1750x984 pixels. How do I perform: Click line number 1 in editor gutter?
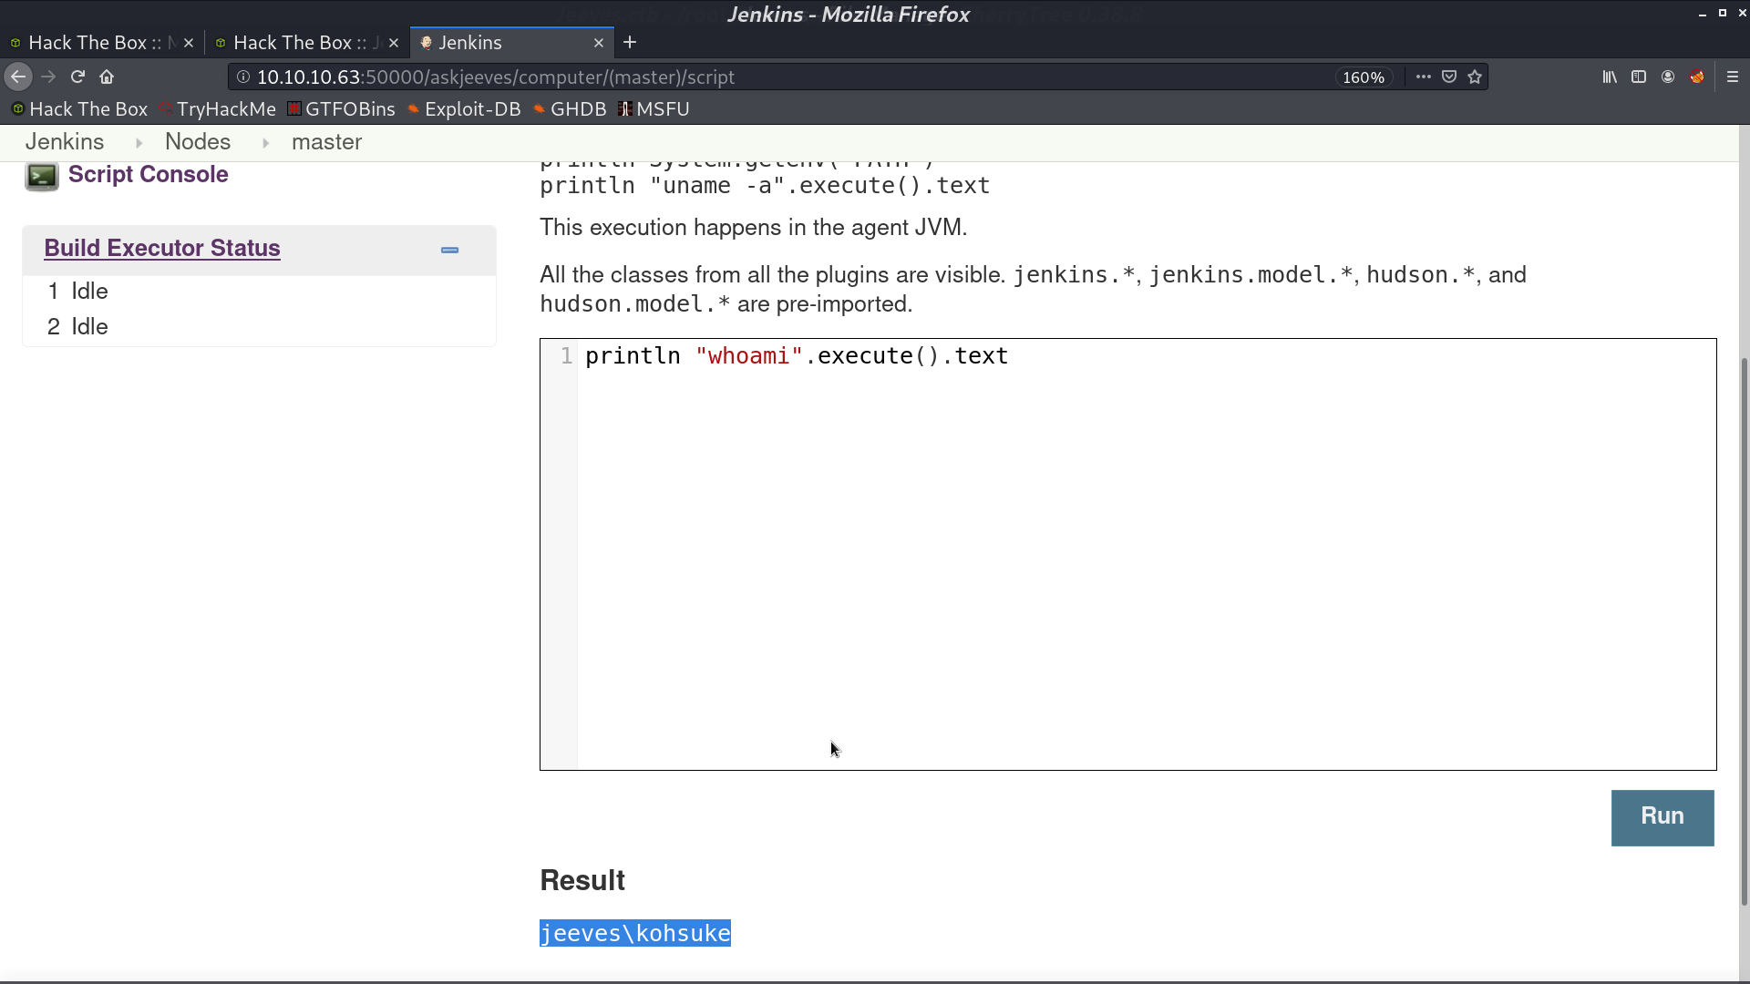tap(566, 356)
